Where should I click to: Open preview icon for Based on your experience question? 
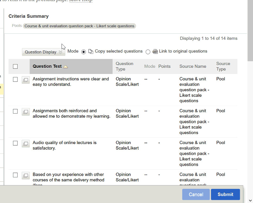[x=26, y=175]
